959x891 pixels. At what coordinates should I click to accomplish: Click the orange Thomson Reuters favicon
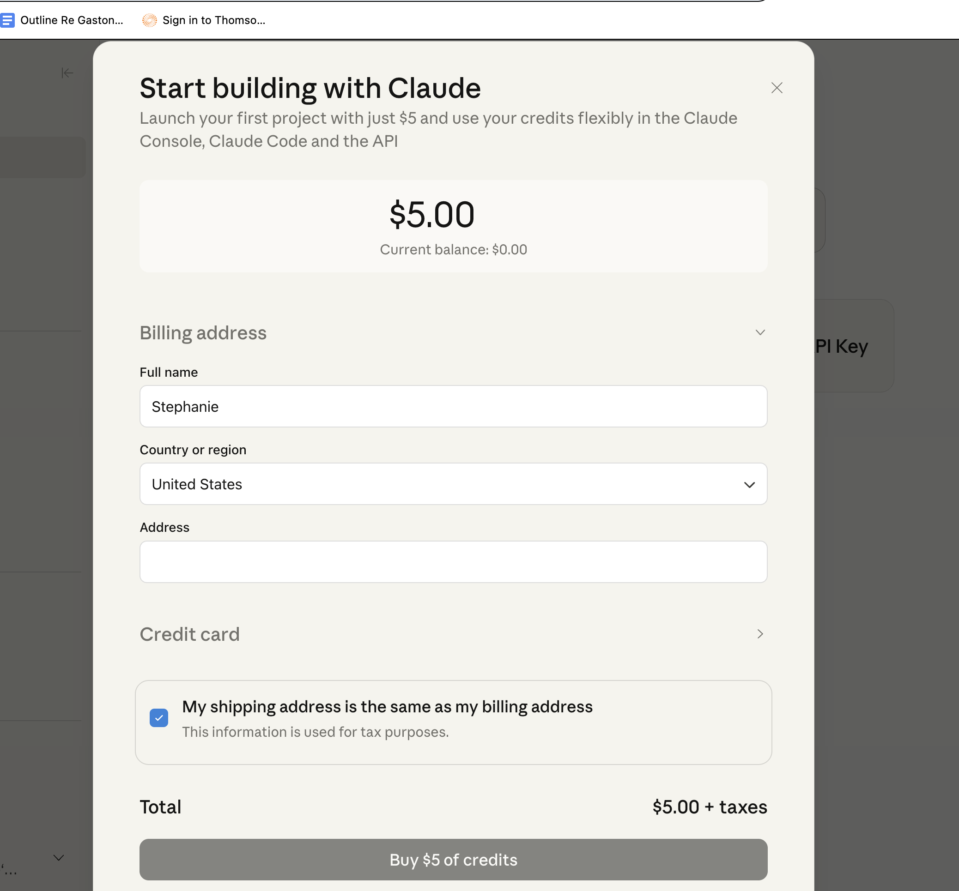click(x=149, y=20)
